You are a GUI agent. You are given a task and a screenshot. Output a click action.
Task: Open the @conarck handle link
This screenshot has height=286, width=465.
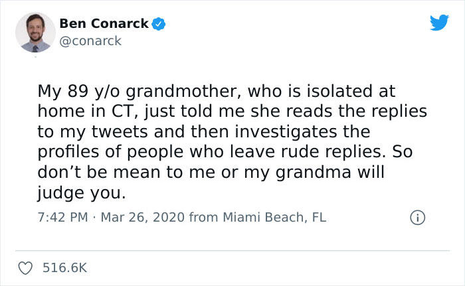pos(90,40)
